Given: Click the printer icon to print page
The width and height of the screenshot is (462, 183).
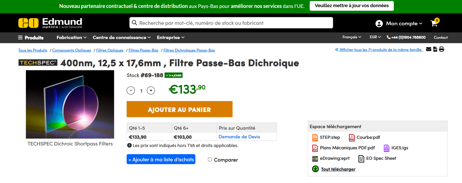Looking at the screenshot, I should [x=442, y=49].
